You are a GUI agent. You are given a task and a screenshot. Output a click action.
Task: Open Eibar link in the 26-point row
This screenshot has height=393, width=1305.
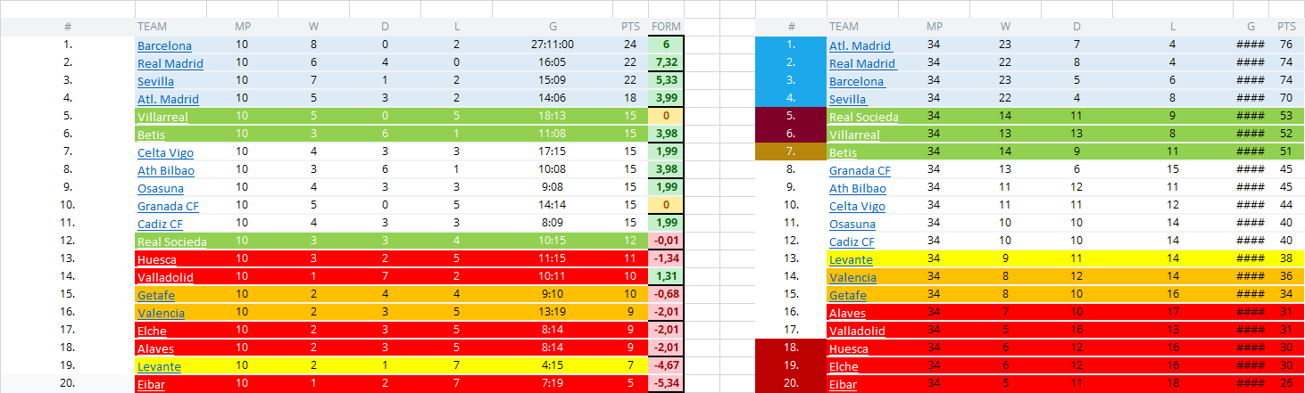843,384
